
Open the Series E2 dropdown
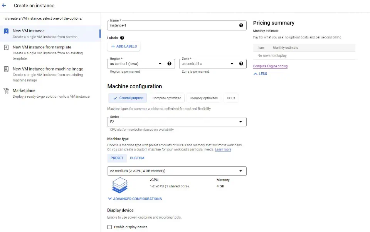177,122
